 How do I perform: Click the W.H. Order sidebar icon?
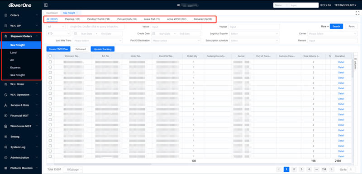pyautogui.click(x=6, y=84)
